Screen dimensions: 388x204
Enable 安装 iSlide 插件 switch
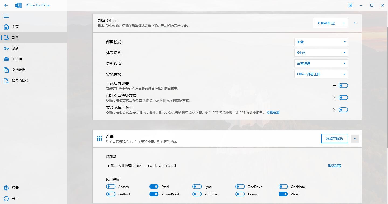tap(343, 110)
